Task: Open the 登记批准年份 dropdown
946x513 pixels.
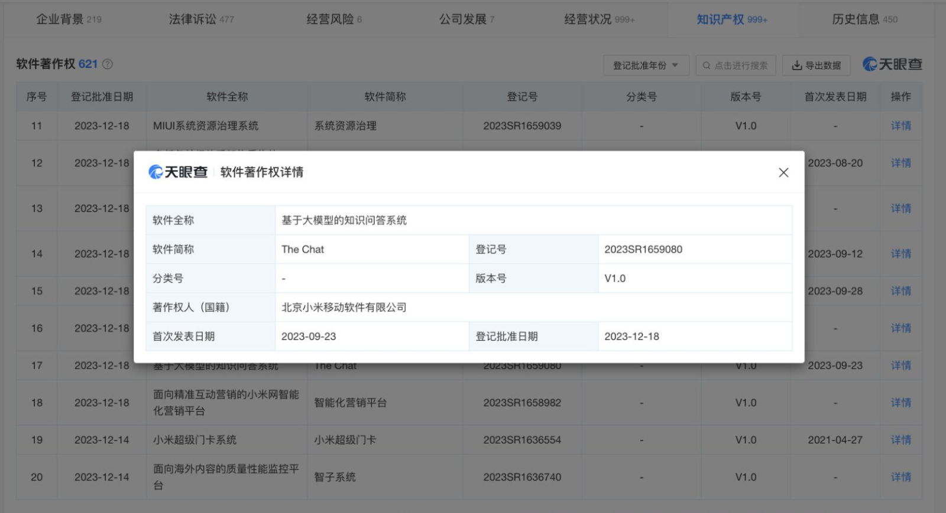Action: click(x=646, y=66)
